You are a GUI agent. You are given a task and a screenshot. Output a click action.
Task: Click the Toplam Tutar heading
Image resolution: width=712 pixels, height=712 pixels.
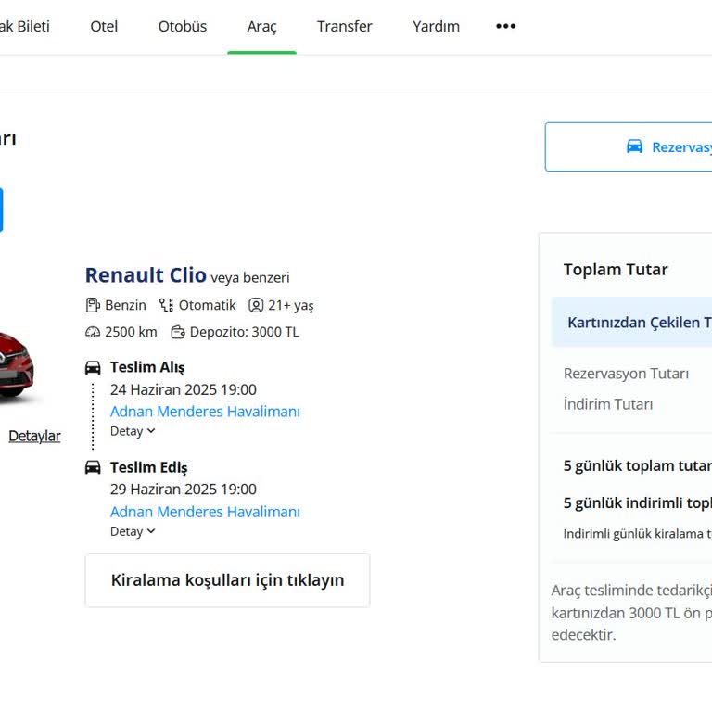tap(616, 269)
